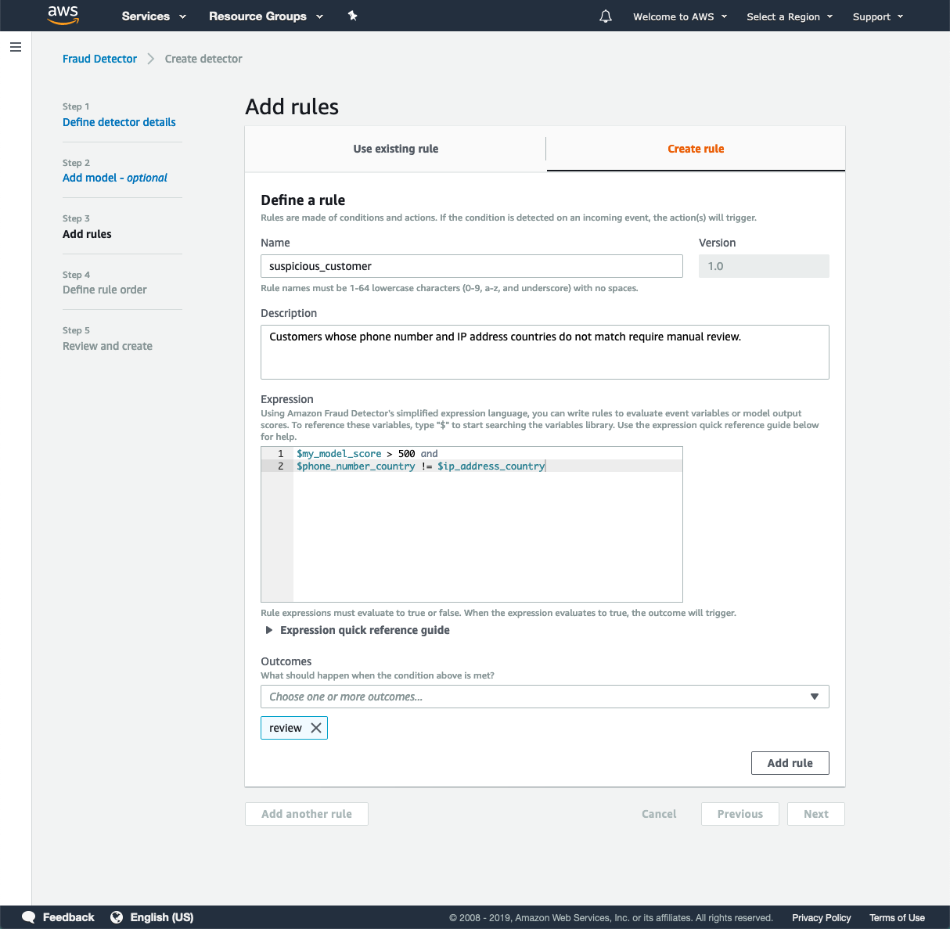Click in the Description text area
This screenshot has height=929, width=950.
[545, 352]
